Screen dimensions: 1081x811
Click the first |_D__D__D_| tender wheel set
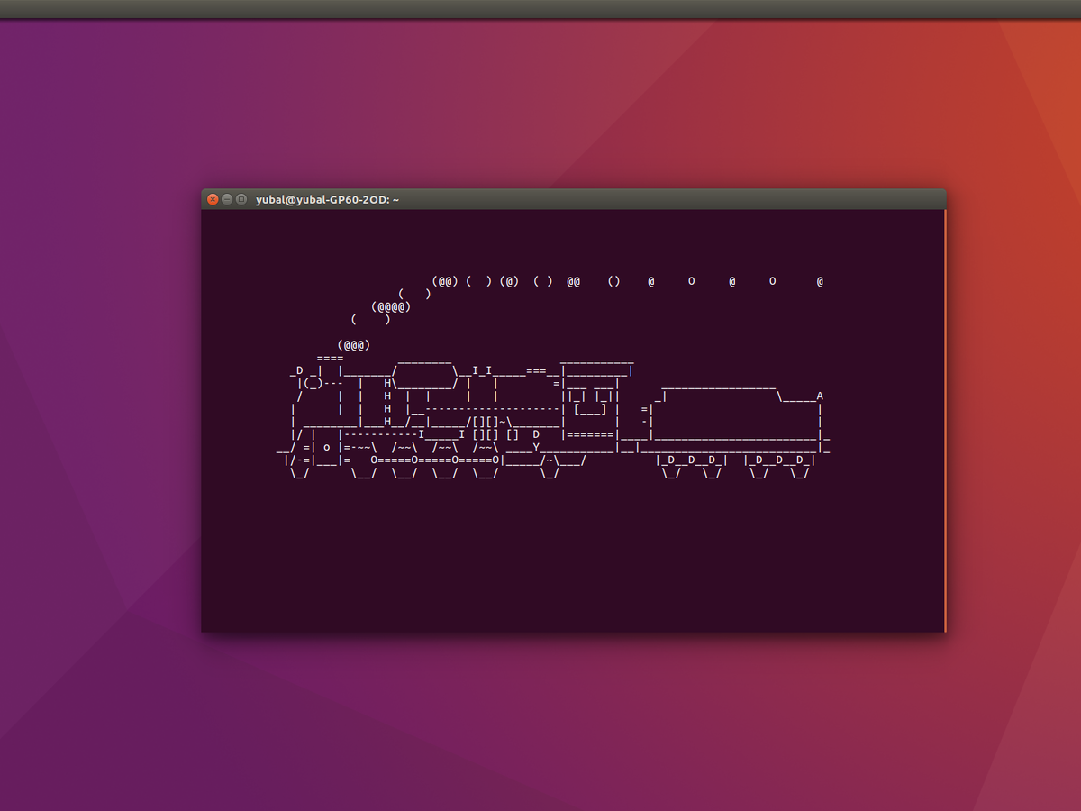[x=692, y=460]
